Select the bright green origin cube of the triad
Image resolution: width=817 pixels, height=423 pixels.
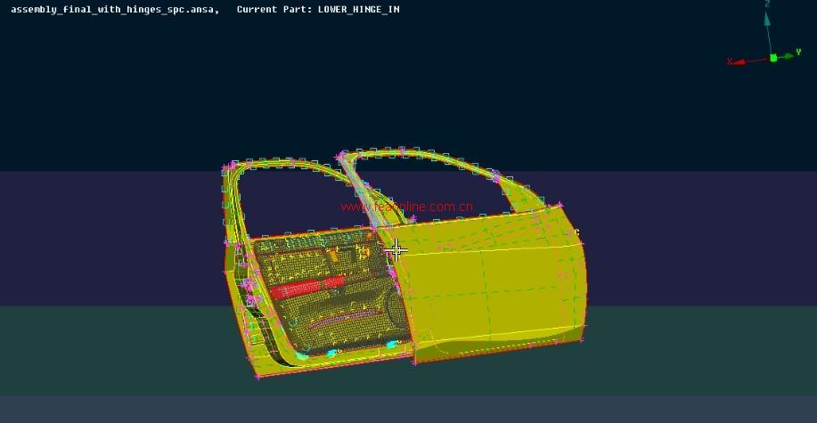(x=773, y=58)
